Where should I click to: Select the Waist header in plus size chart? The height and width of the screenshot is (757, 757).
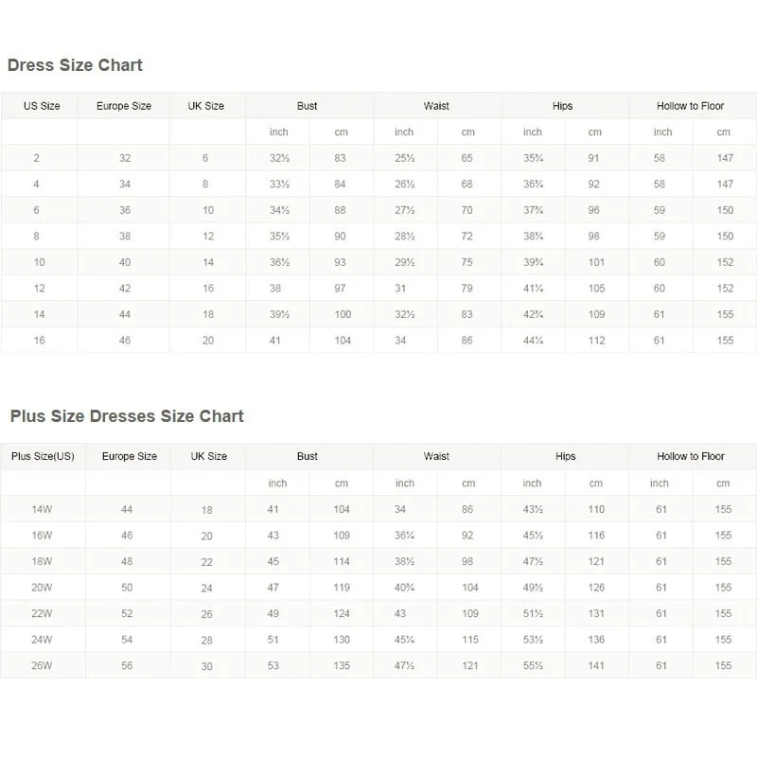pyautogui.click(x=436, y=456)
